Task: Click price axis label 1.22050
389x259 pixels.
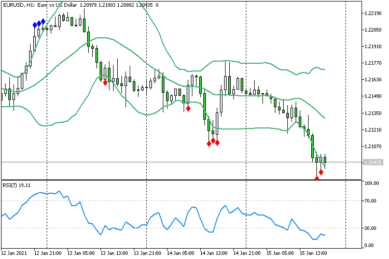Action: [x=373, y=30]
